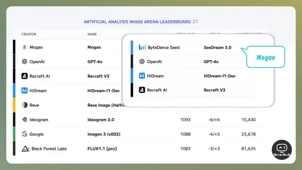Click the Show Me AI badge
Viewport: 302px width, 170px height.
pos(282,150)
